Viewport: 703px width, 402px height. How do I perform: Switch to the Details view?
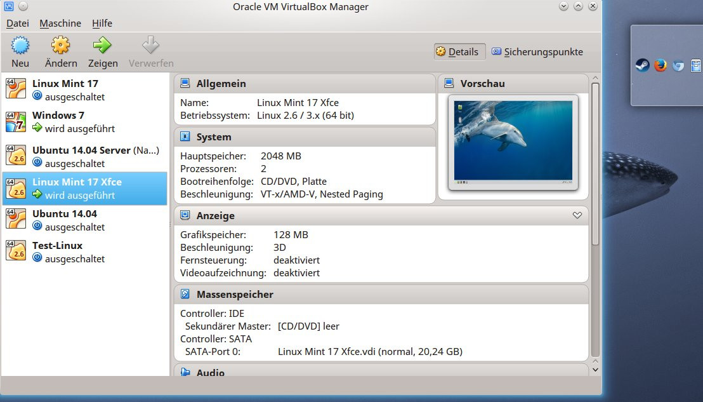coord(459,52)
